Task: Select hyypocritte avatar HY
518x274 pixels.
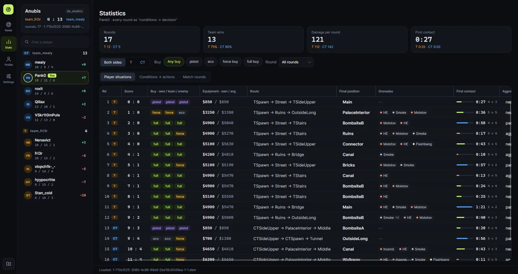Action: [28, 182]
